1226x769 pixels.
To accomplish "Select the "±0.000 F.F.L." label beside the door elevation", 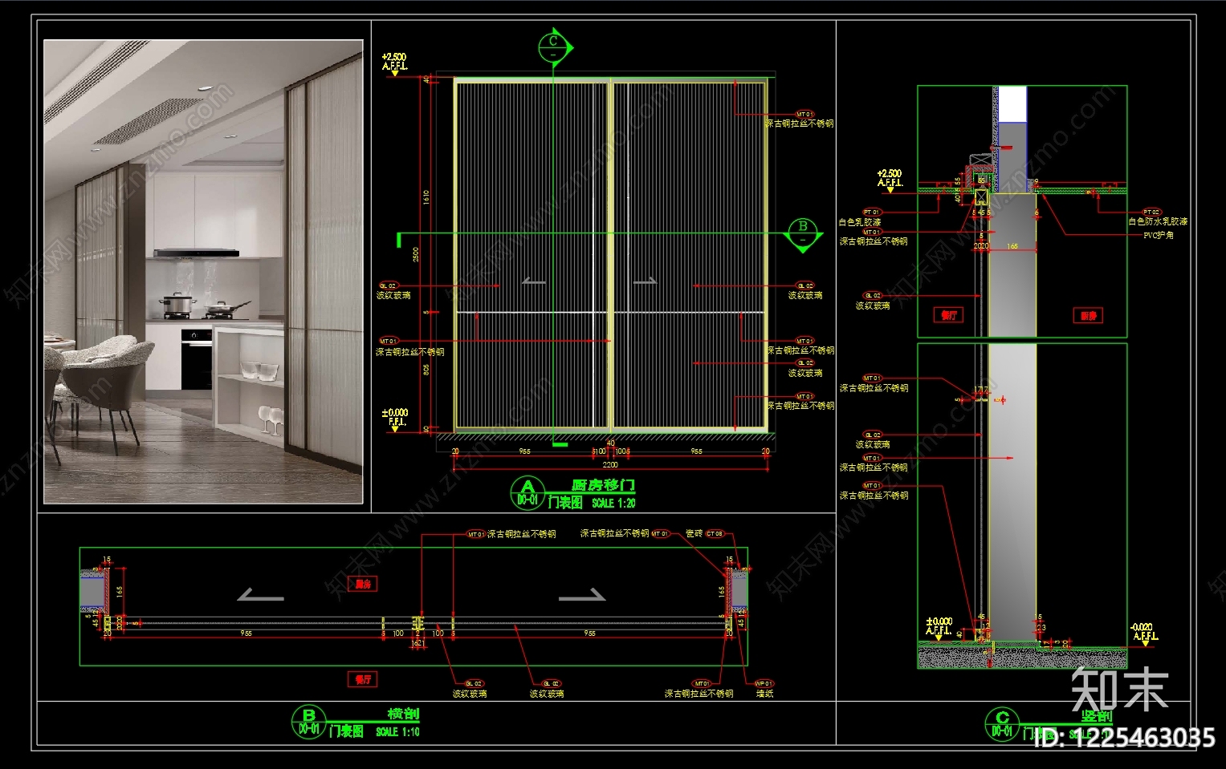I will click(397, 417).
